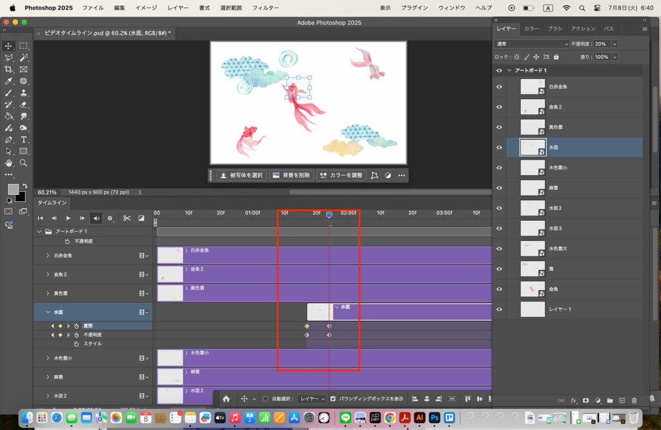
Task: Select the Hand tool
Action: (8, 163)
